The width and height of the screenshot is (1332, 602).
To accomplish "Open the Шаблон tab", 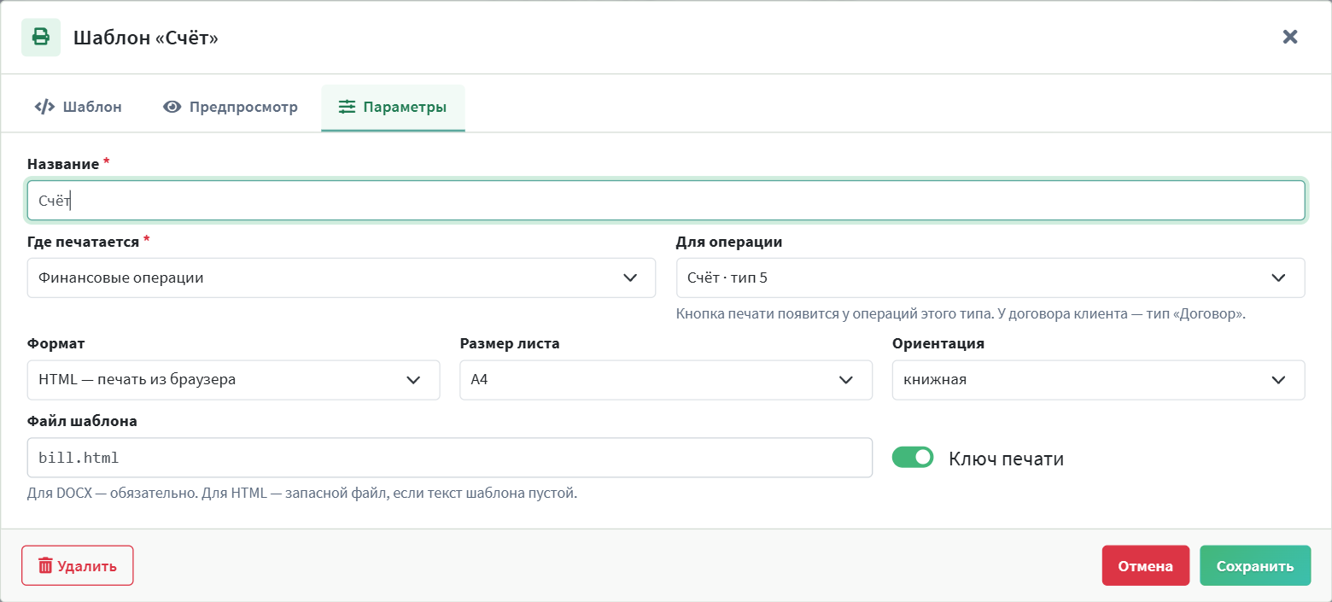I will [x=79, y=108].
